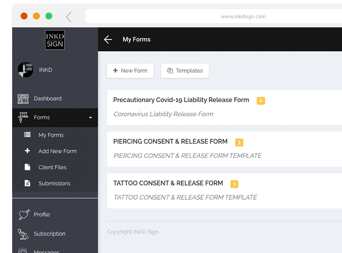Collapse the Forms menu arrow
The height and width of the screenshot is (253, 342).
pyautogui.click(x=90, y=118)
